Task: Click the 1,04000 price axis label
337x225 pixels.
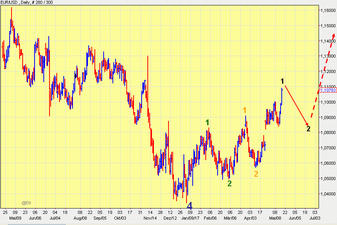Action: (328, 194)
